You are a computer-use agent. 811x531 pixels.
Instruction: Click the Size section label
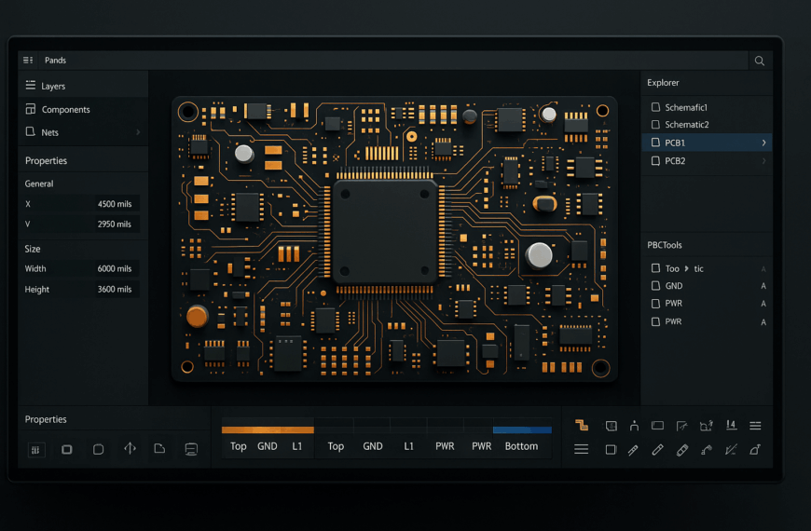coord(33,249)
